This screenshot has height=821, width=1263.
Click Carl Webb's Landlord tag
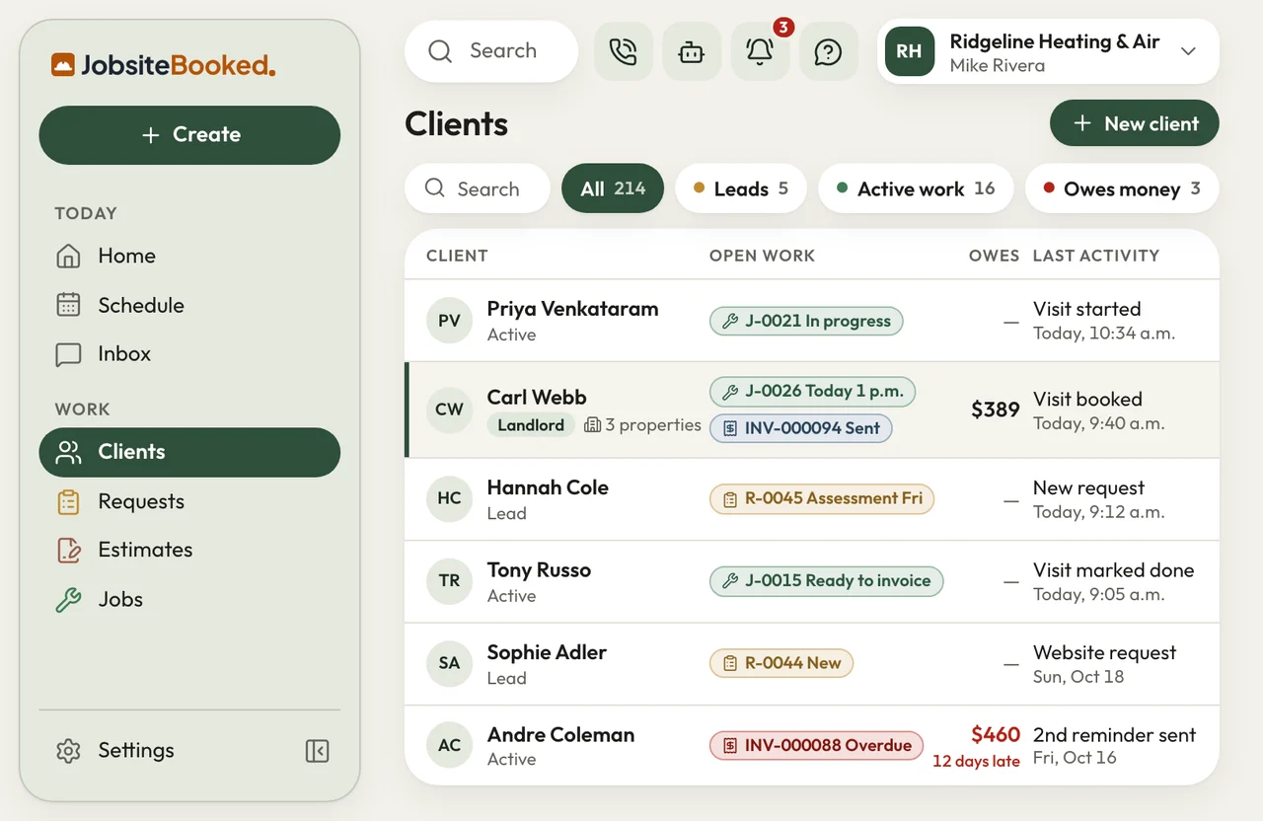point(531,425)
